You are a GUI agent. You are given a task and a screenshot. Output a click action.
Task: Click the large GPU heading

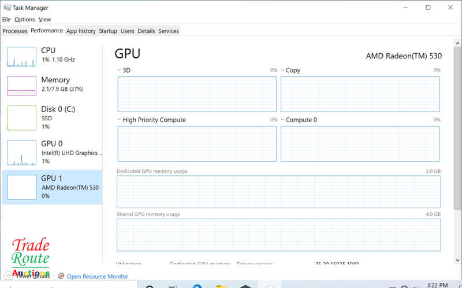pos(127,53)
